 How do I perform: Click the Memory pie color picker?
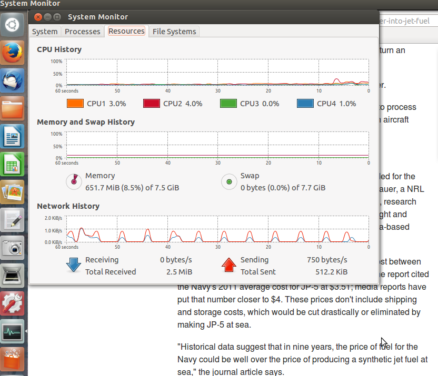click(74, 182)
